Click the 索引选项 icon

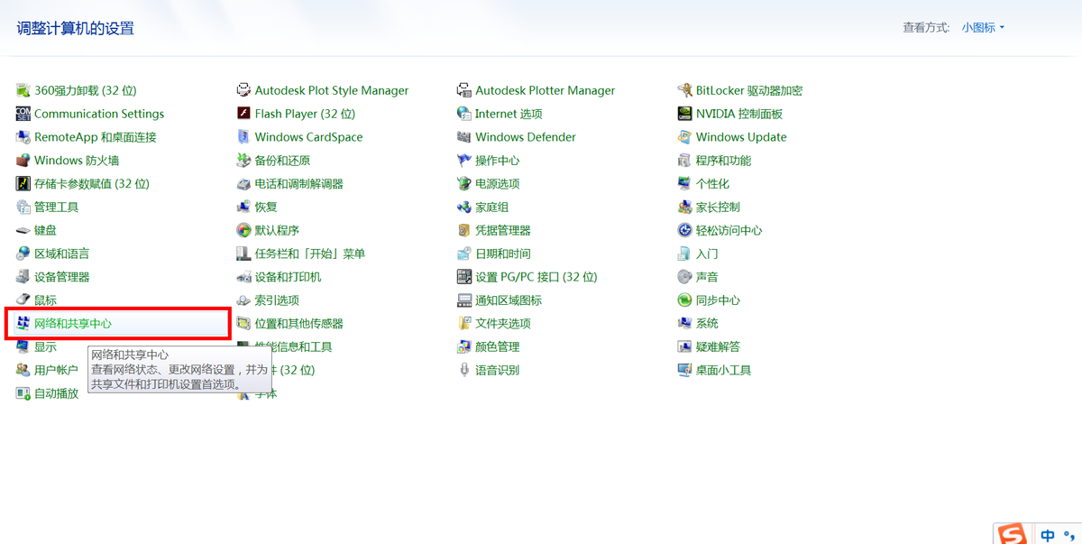[243, 300]
